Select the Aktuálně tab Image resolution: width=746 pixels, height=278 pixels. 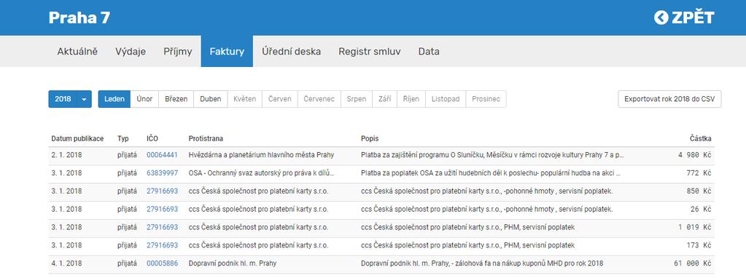pyautogui.click(x=77, y=51)
